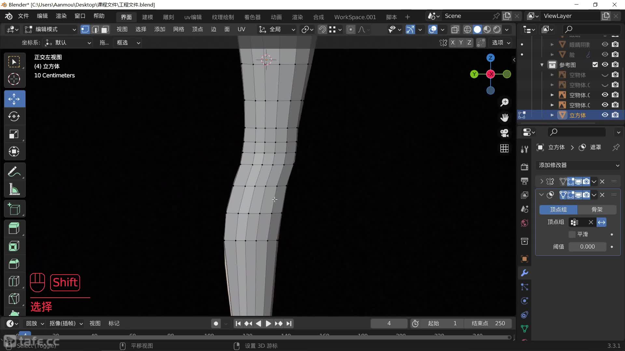This screenshot has width=625, height=351.
Task: Switch to solid viewport shading
Action: [x=477, y=30]
